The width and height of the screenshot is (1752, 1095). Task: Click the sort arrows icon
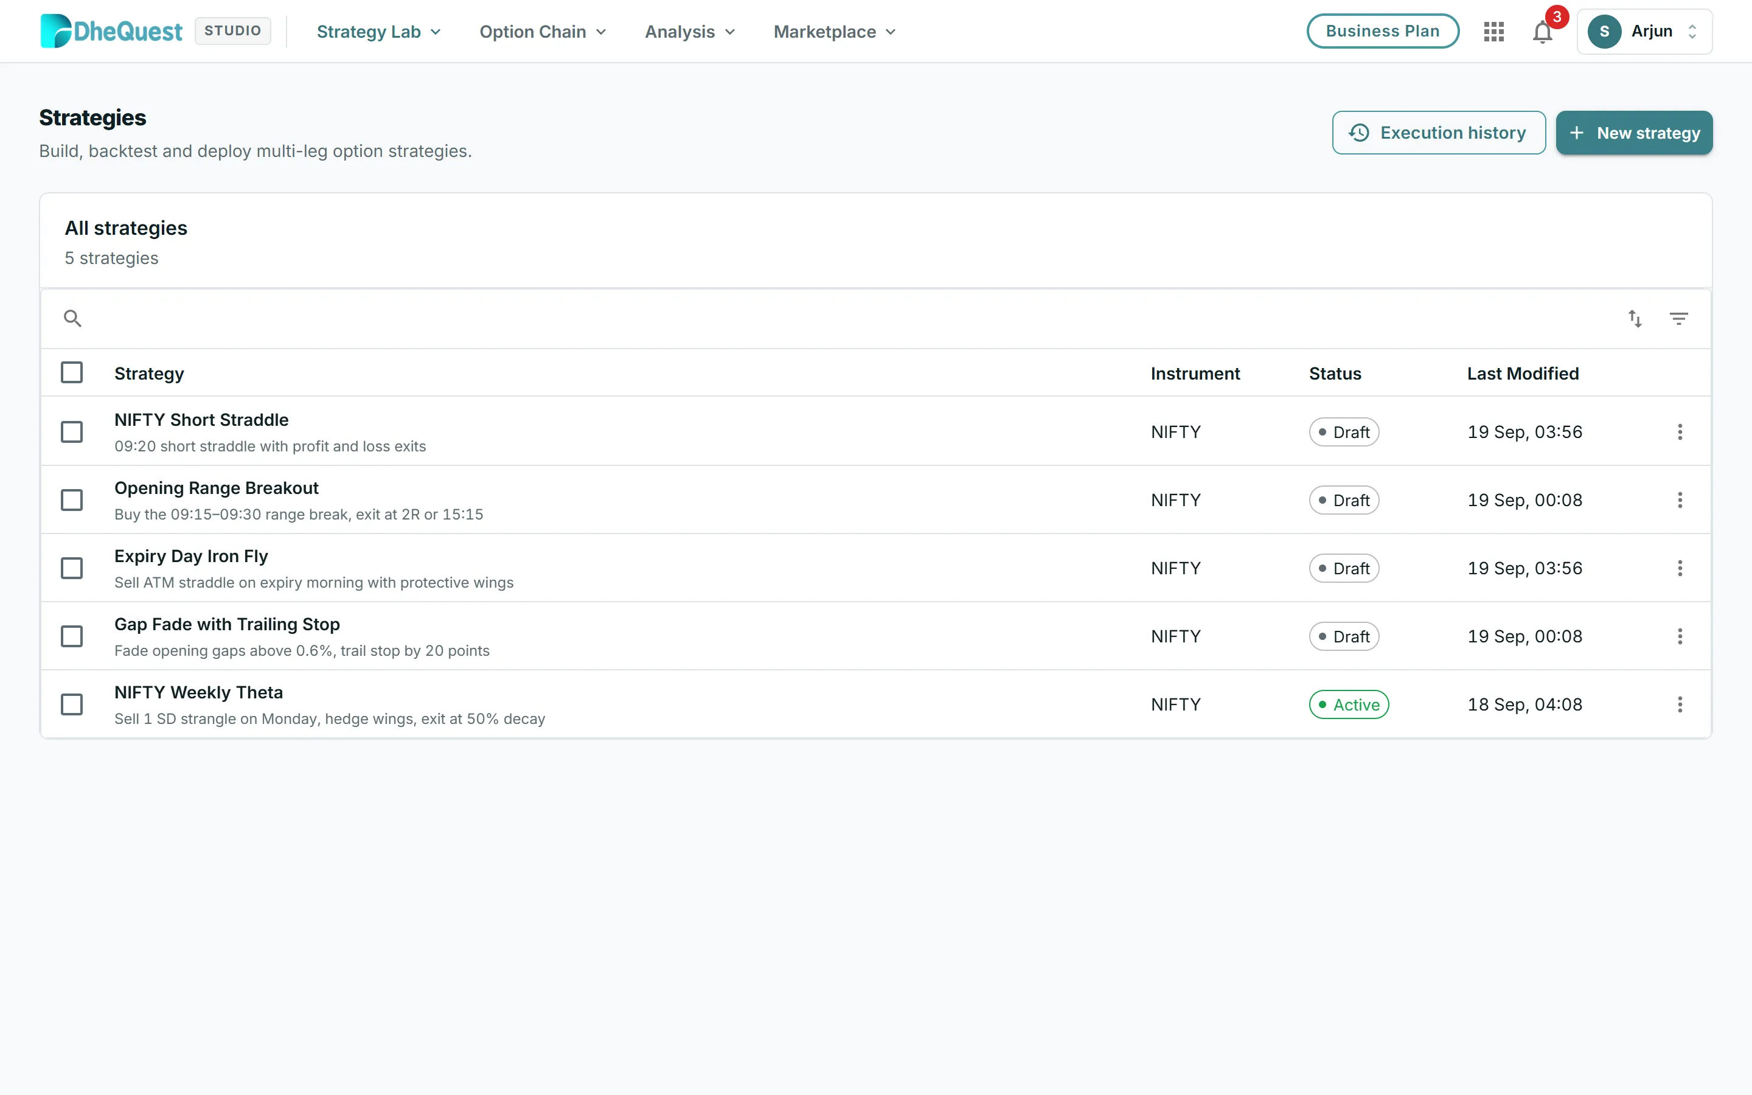click(1635, 318)
